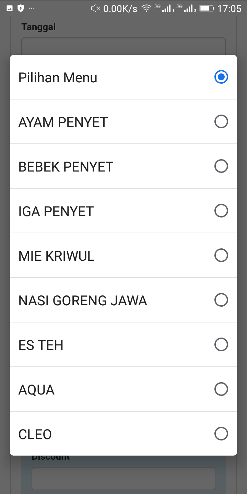The height and width of the screenshot is (494, 247).
Task: Select ES TEH radio button
Action: point(221,344)
